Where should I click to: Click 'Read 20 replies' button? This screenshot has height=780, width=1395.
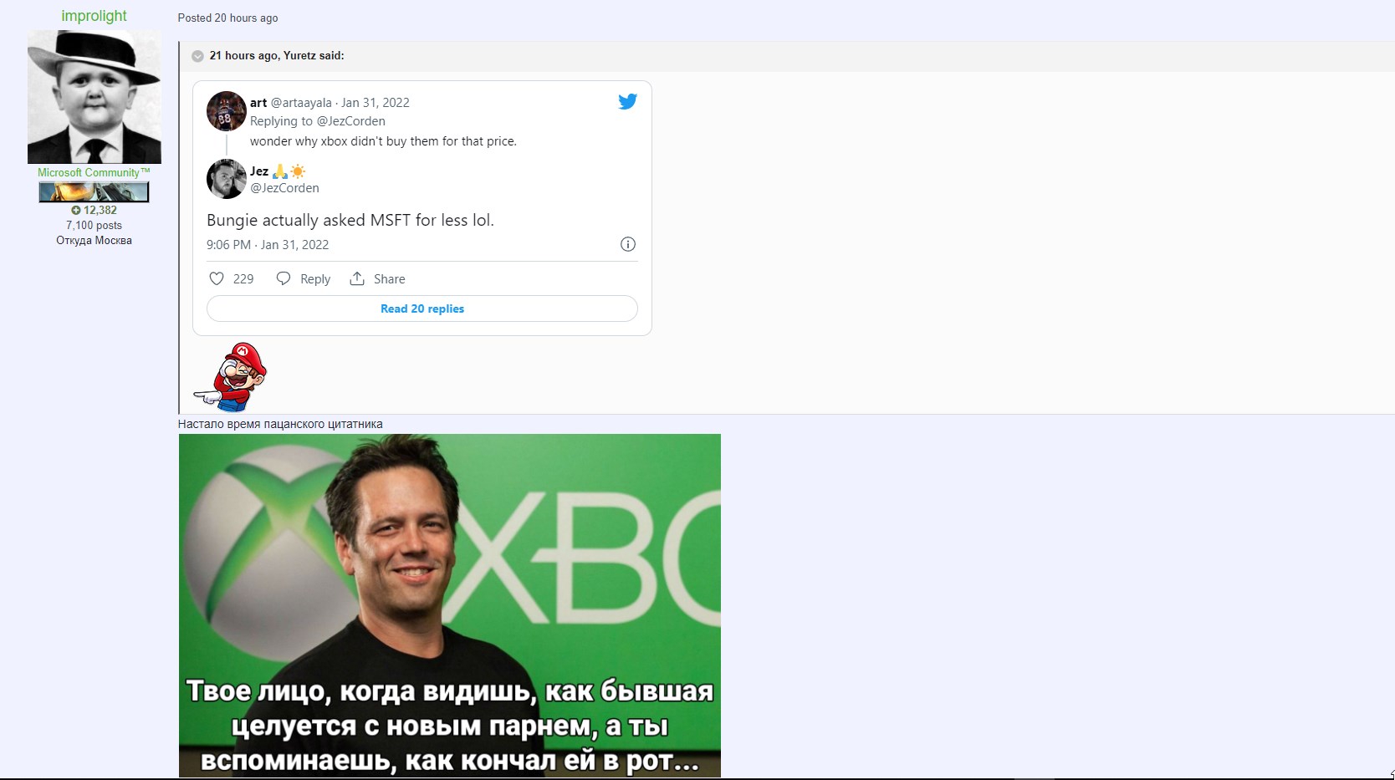pos(422,308)
